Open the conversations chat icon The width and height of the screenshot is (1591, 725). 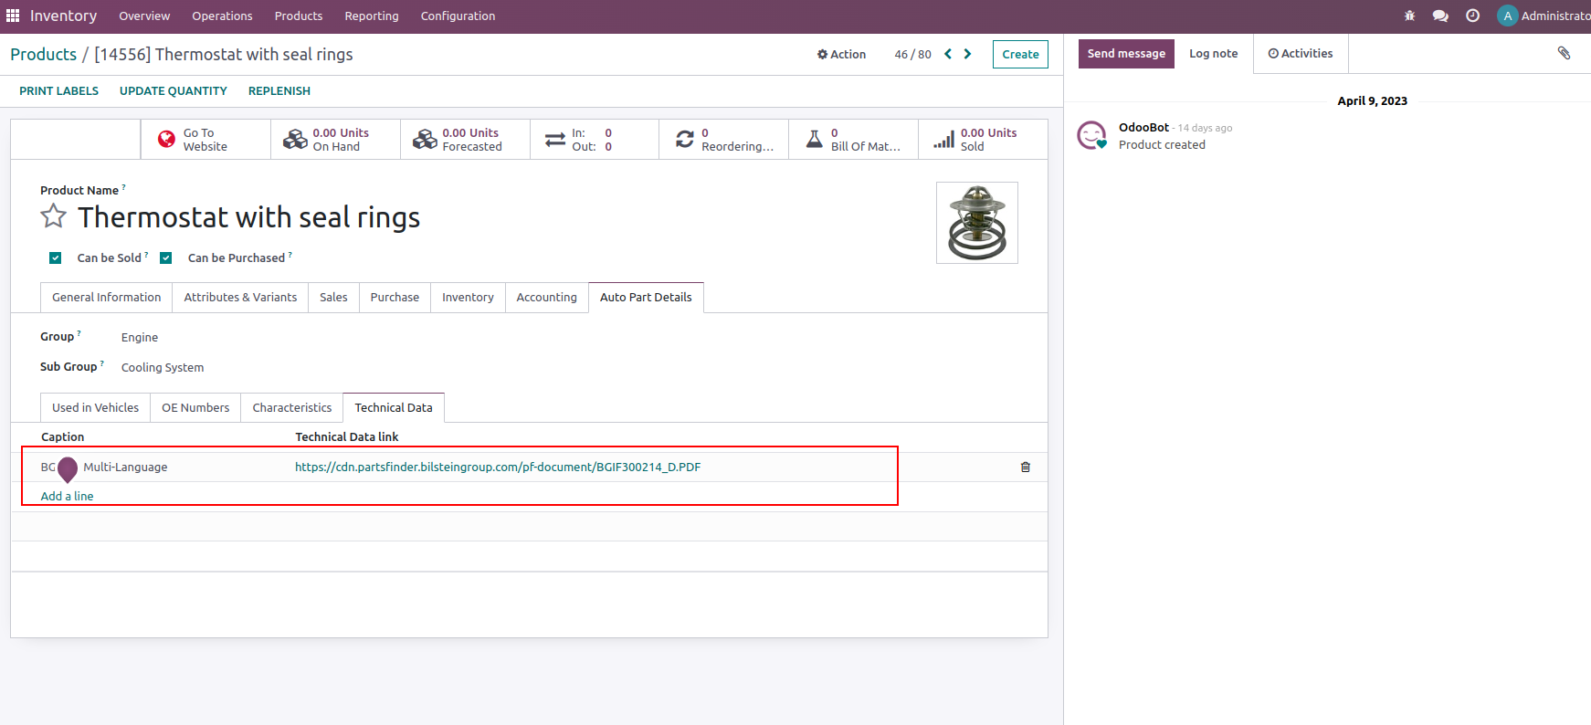coord(1440,16)
